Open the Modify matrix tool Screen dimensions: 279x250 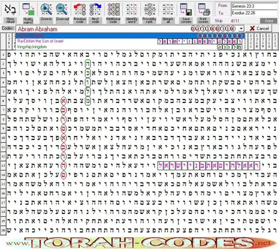[x=28, y=9]
